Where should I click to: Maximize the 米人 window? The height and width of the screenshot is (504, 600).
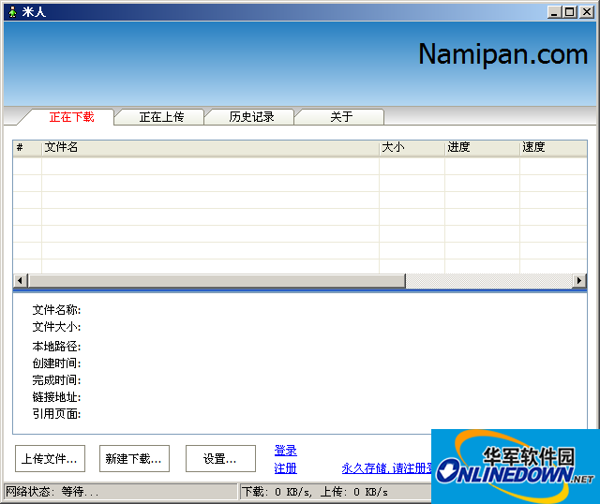point(570,11)
